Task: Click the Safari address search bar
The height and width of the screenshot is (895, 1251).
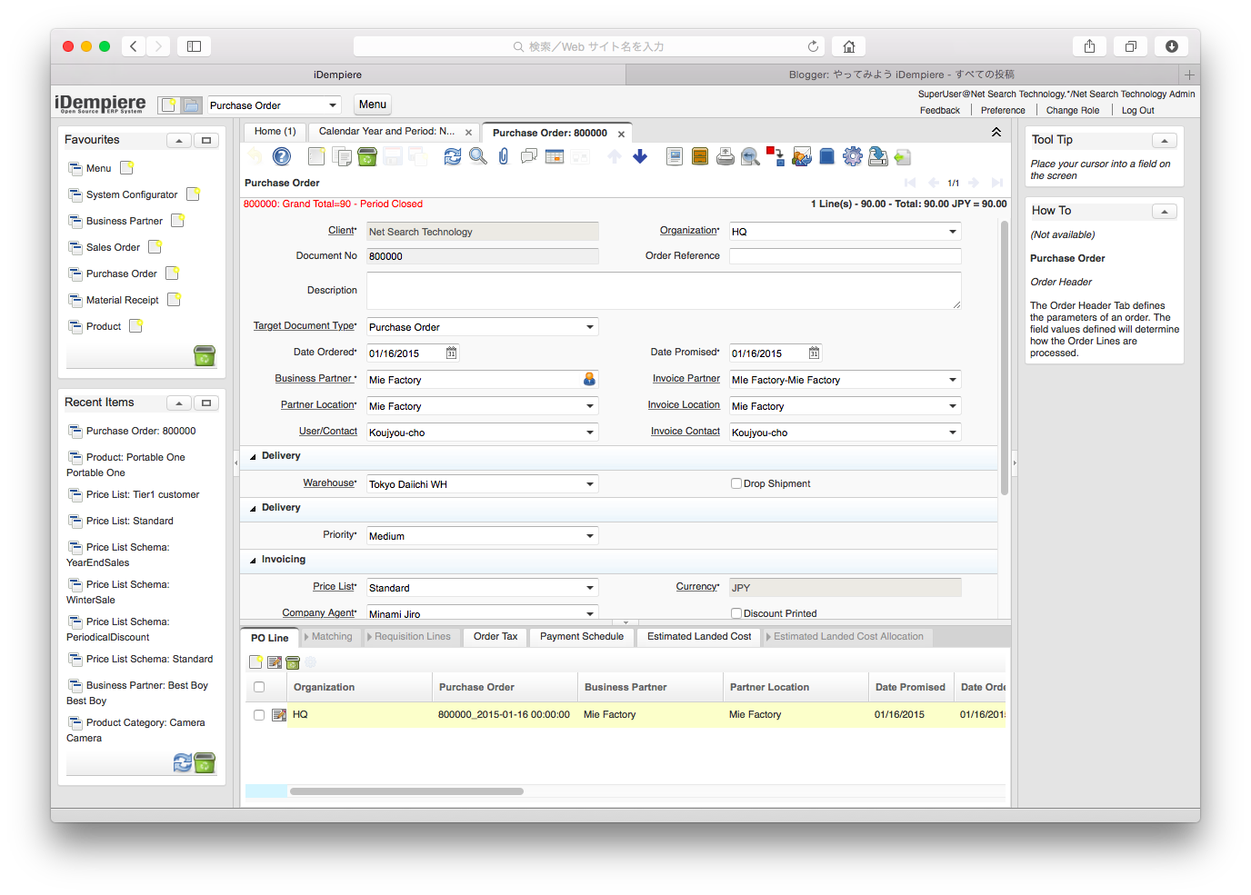Action: tap(587, 46)
